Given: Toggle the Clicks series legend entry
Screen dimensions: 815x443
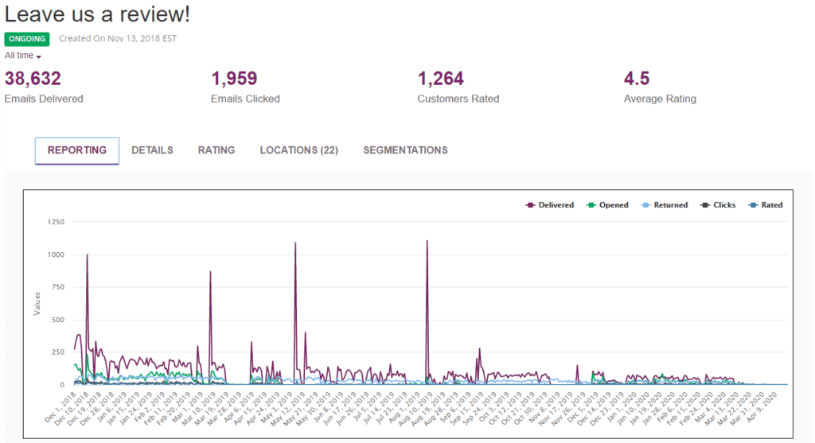Looking at the screenshot, I should pyautogui.click(x=718, y=205).
